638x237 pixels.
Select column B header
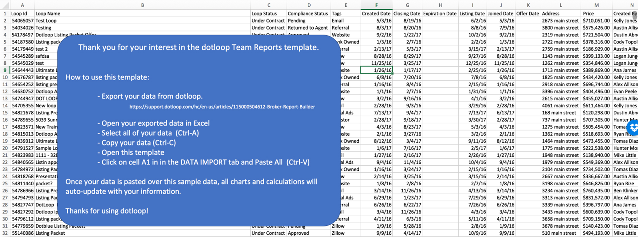pos(142,5)
